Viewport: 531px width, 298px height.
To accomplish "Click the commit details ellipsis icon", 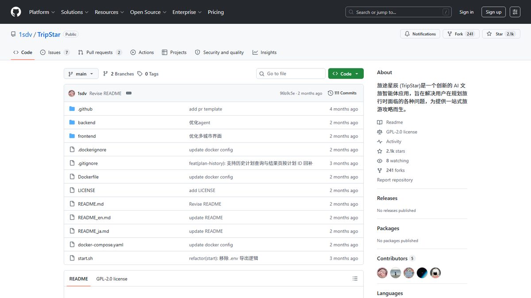I will [x=129, y=93].
